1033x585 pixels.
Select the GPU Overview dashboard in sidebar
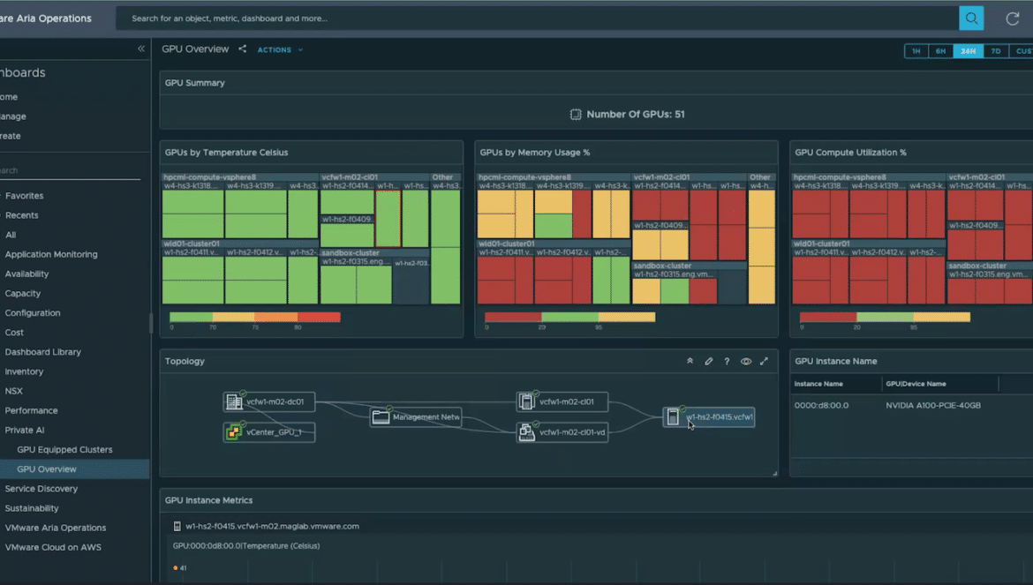(x=47, y=469)
